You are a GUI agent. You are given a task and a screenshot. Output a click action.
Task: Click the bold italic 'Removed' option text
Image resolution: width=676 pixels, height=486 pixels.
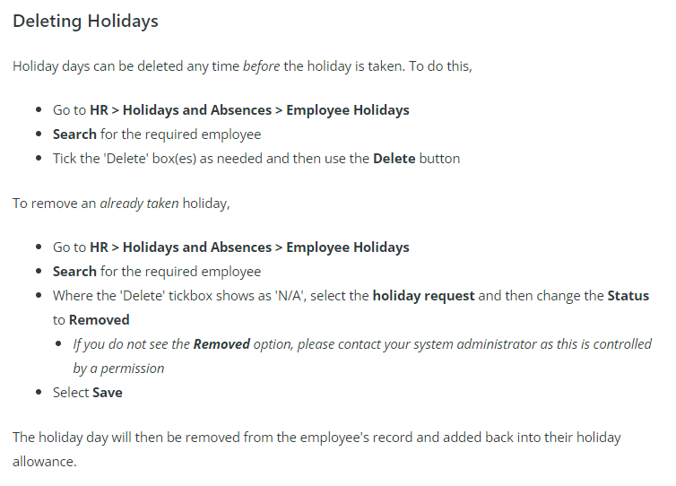point(221,344)
